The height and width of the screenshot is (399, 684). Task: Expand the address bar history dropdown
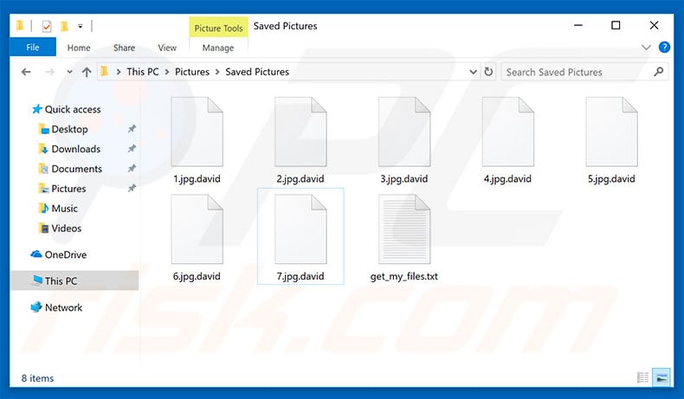[473, 72]
